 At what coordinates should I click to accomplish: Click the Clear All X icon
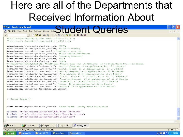(x=78, y=35)
